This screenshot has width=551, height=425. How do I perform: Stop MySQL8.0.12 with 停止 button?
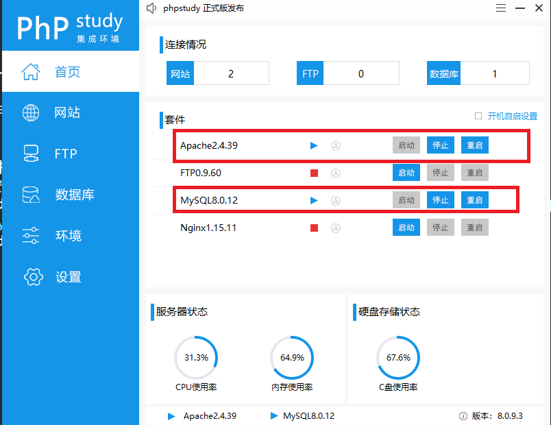tap(440, 200)
